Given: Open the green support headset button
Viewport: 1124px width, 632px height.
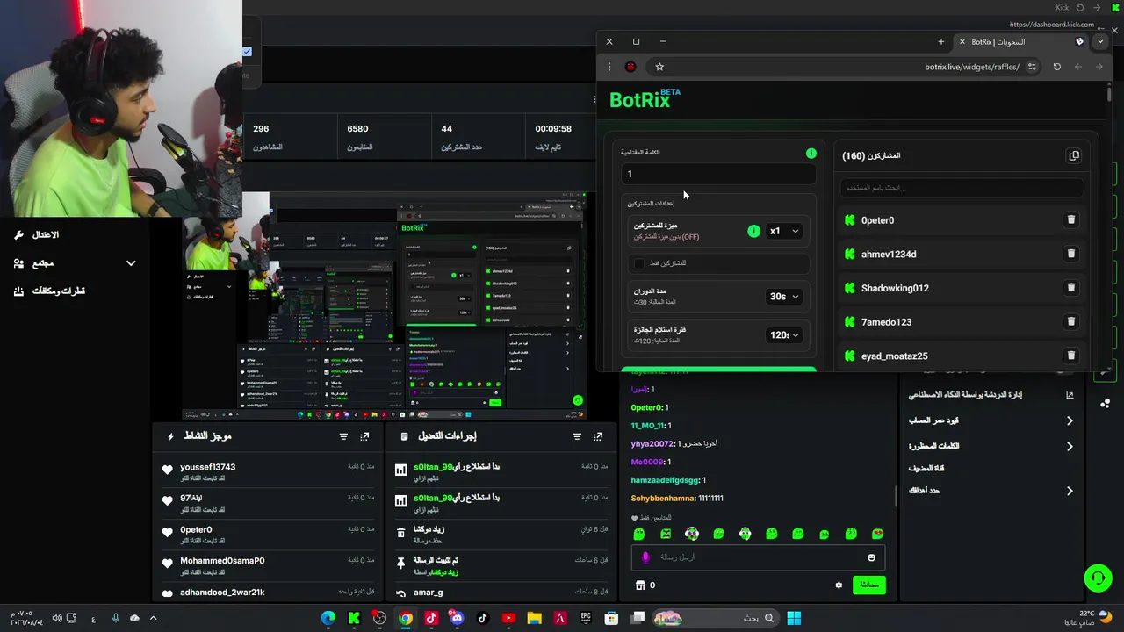Looking at the screenshot, I should coord(1097,578).
